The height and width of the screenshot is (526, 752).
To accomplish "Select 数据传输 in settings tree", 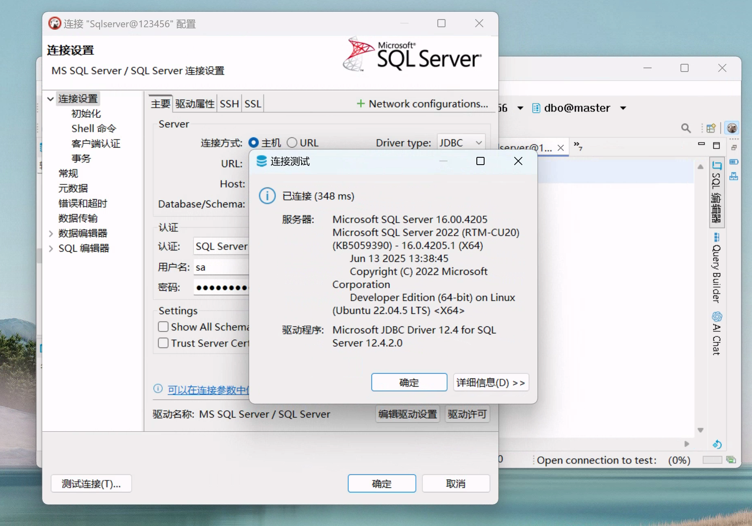I will [x=78, y=218].
